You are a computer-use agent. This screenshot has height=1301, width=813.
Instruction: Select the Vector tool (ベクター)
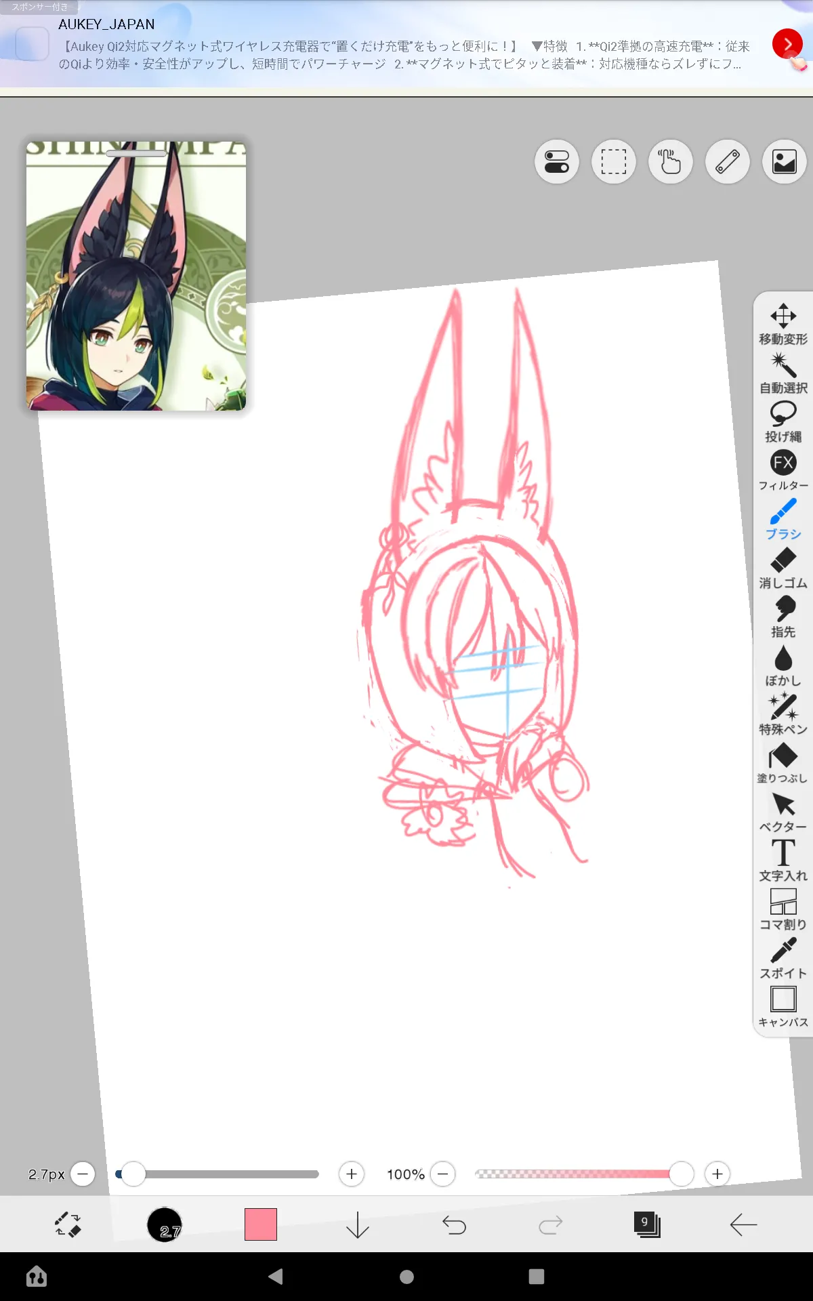coord(783,812)
